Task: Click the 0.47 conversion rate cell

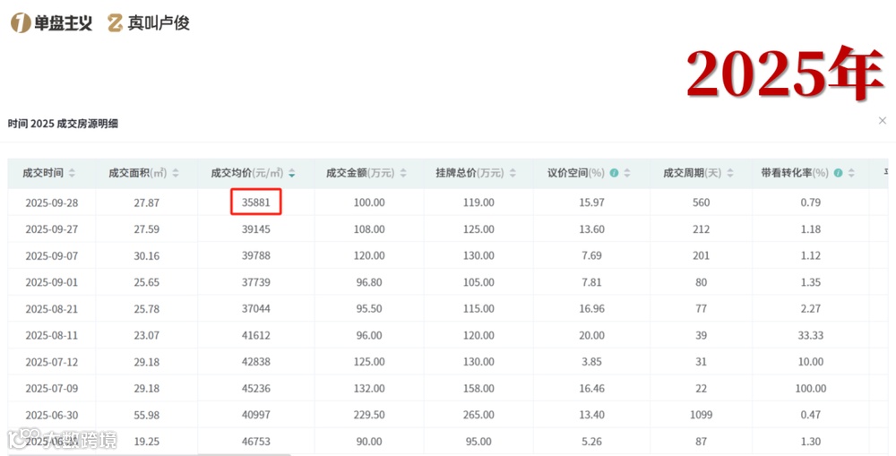Action: [x=811, y=416]
